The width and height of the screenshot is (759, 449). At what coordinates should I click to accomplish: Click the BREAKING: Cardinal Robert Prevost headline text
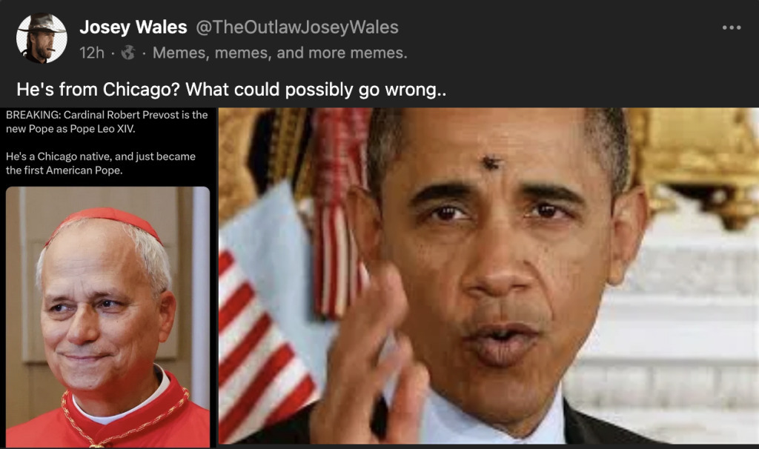tap(107, 122)
